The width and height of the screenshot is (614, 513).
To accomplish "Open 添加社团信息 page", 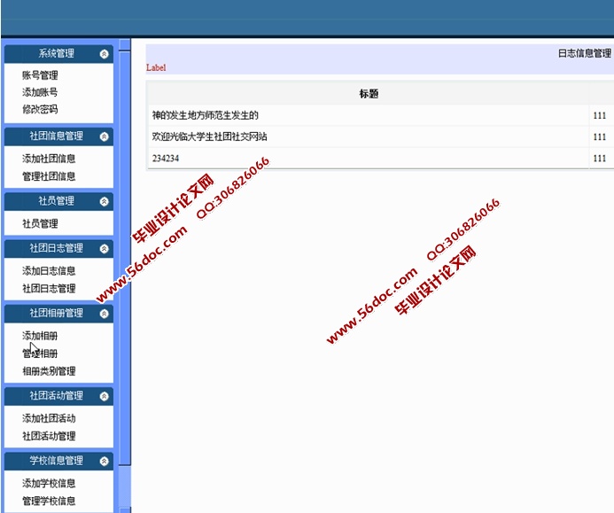I will pos(49,159).
